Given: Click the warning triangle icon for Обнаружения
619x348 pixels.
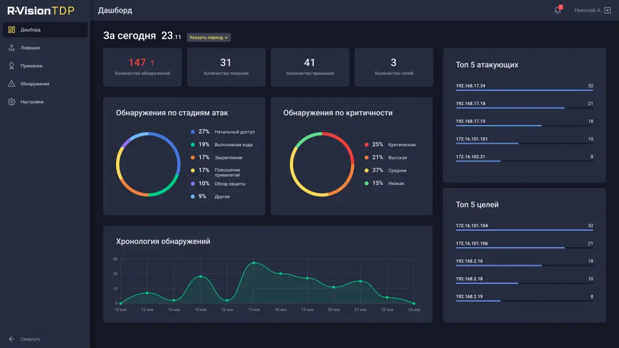Looking at the screenshot, I should [x=11, y=84].
